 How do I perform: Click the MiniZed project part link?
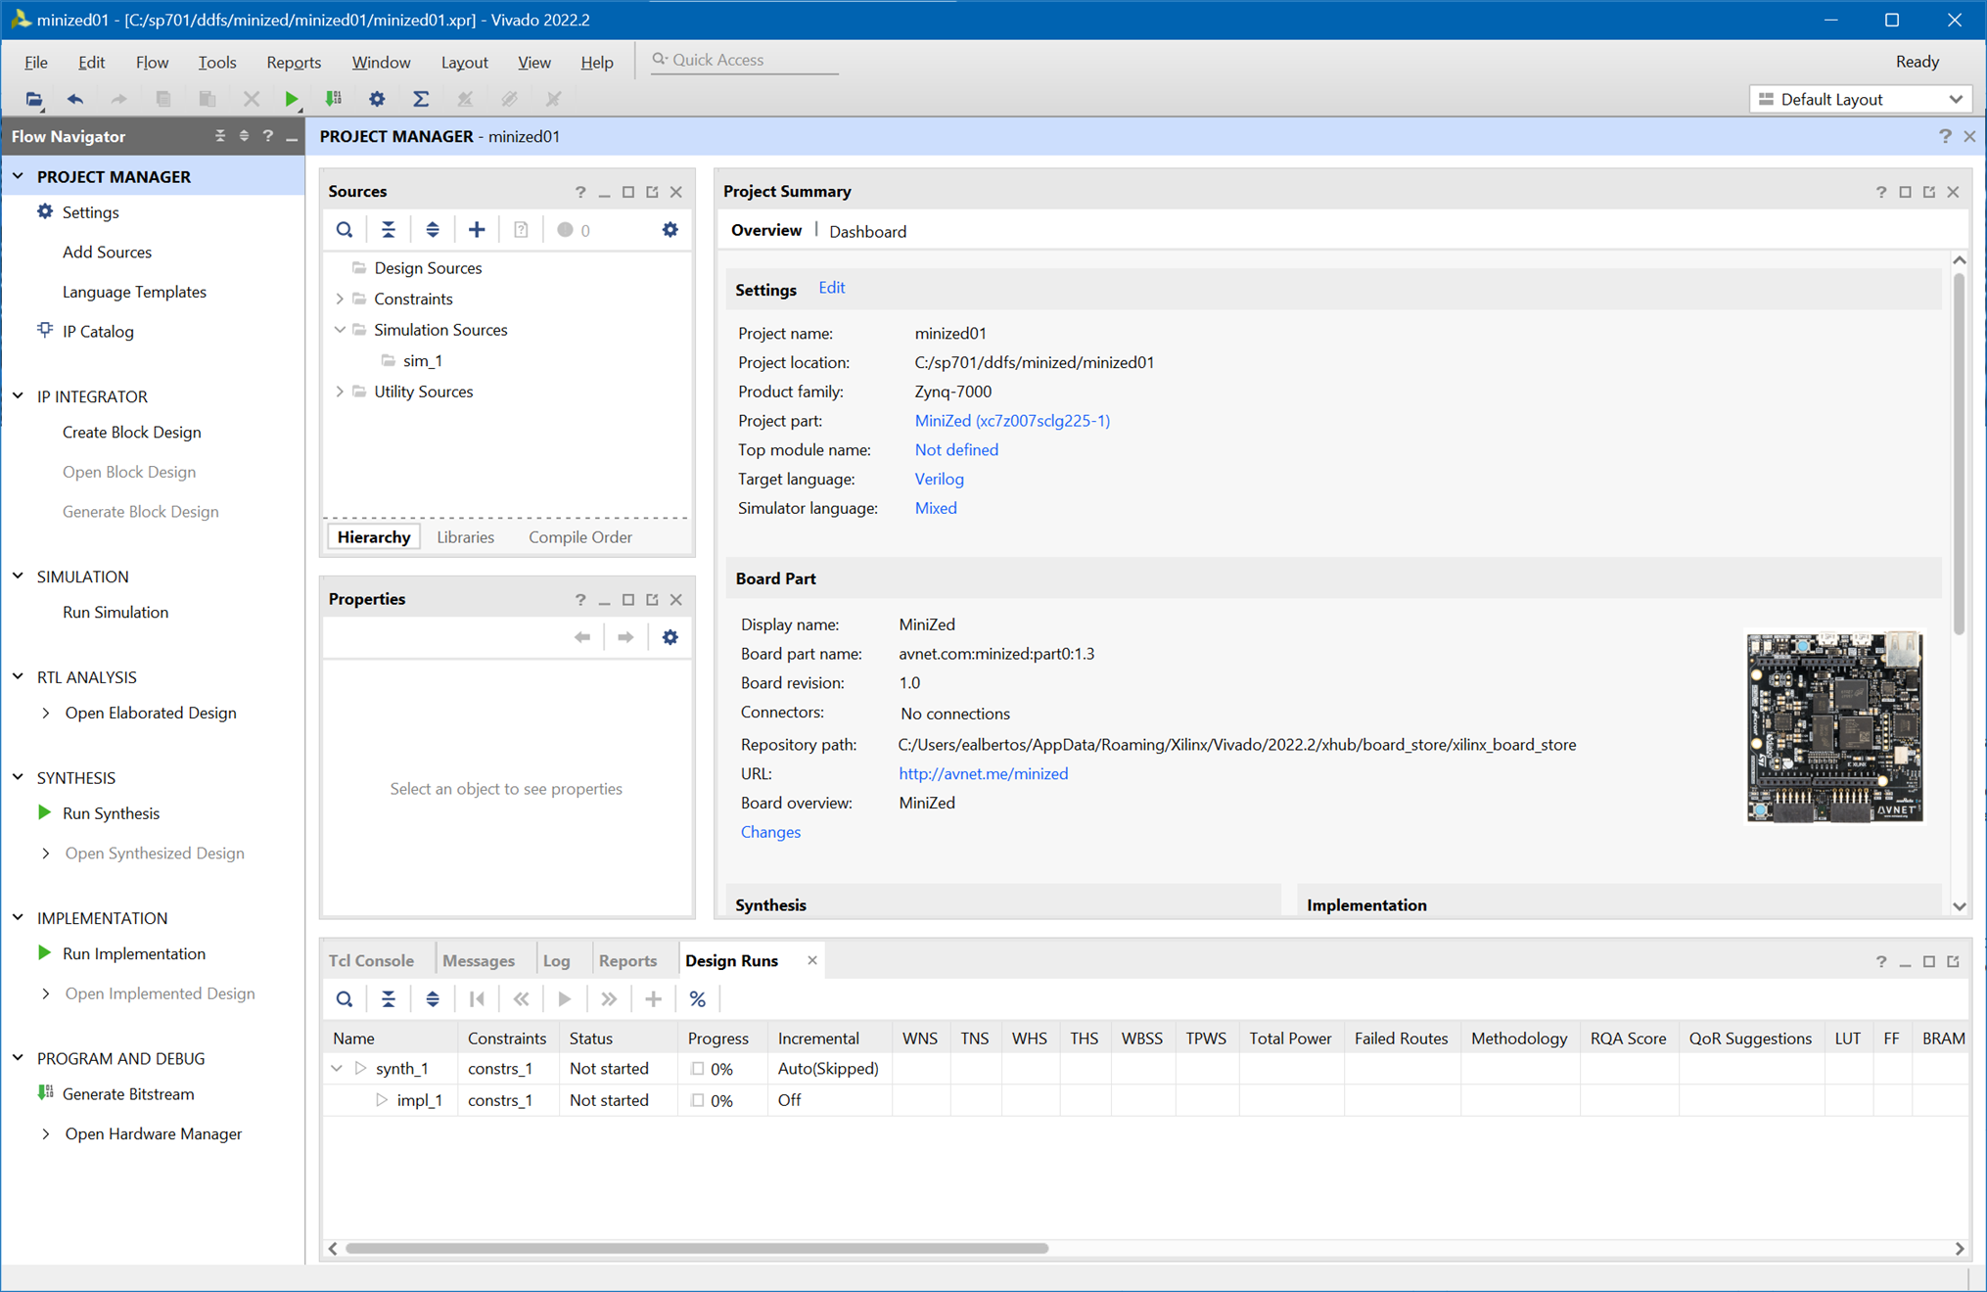1012,420
